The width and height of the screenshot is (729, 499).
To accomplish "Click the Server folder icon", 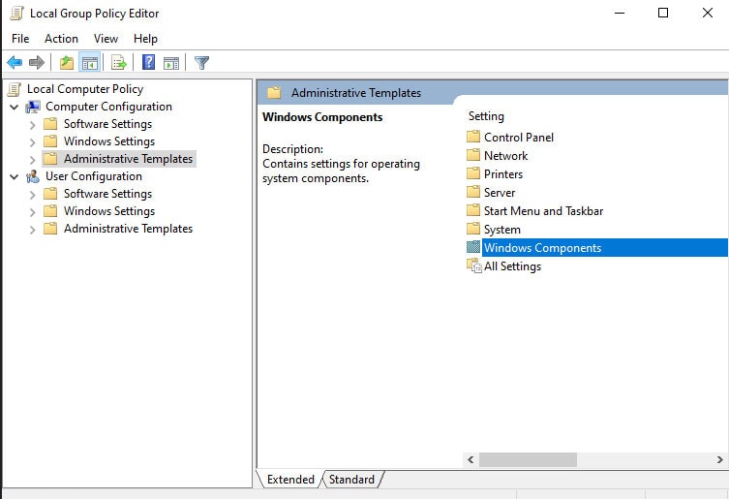I will pyautogui.click(x=473, y=192).
